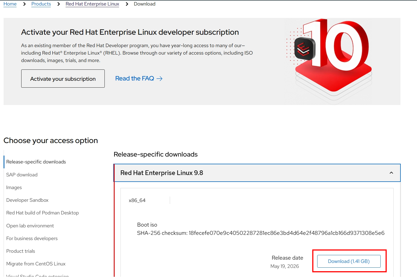Select the x86_64 architecture tab
Viewport: 417px width, 277px height.
point(137,200)
